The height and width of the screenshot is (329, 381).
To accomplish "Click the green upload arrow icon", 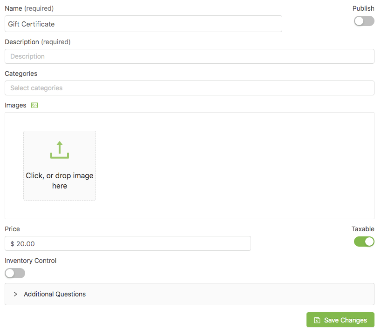I will point(60,150).
